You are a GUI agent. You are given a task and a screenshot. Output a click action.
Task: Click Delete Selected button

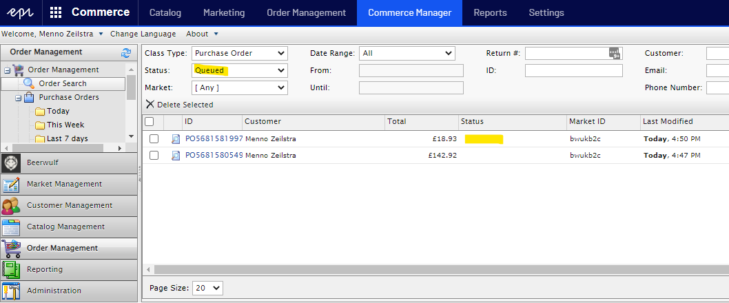click(180, 105)
